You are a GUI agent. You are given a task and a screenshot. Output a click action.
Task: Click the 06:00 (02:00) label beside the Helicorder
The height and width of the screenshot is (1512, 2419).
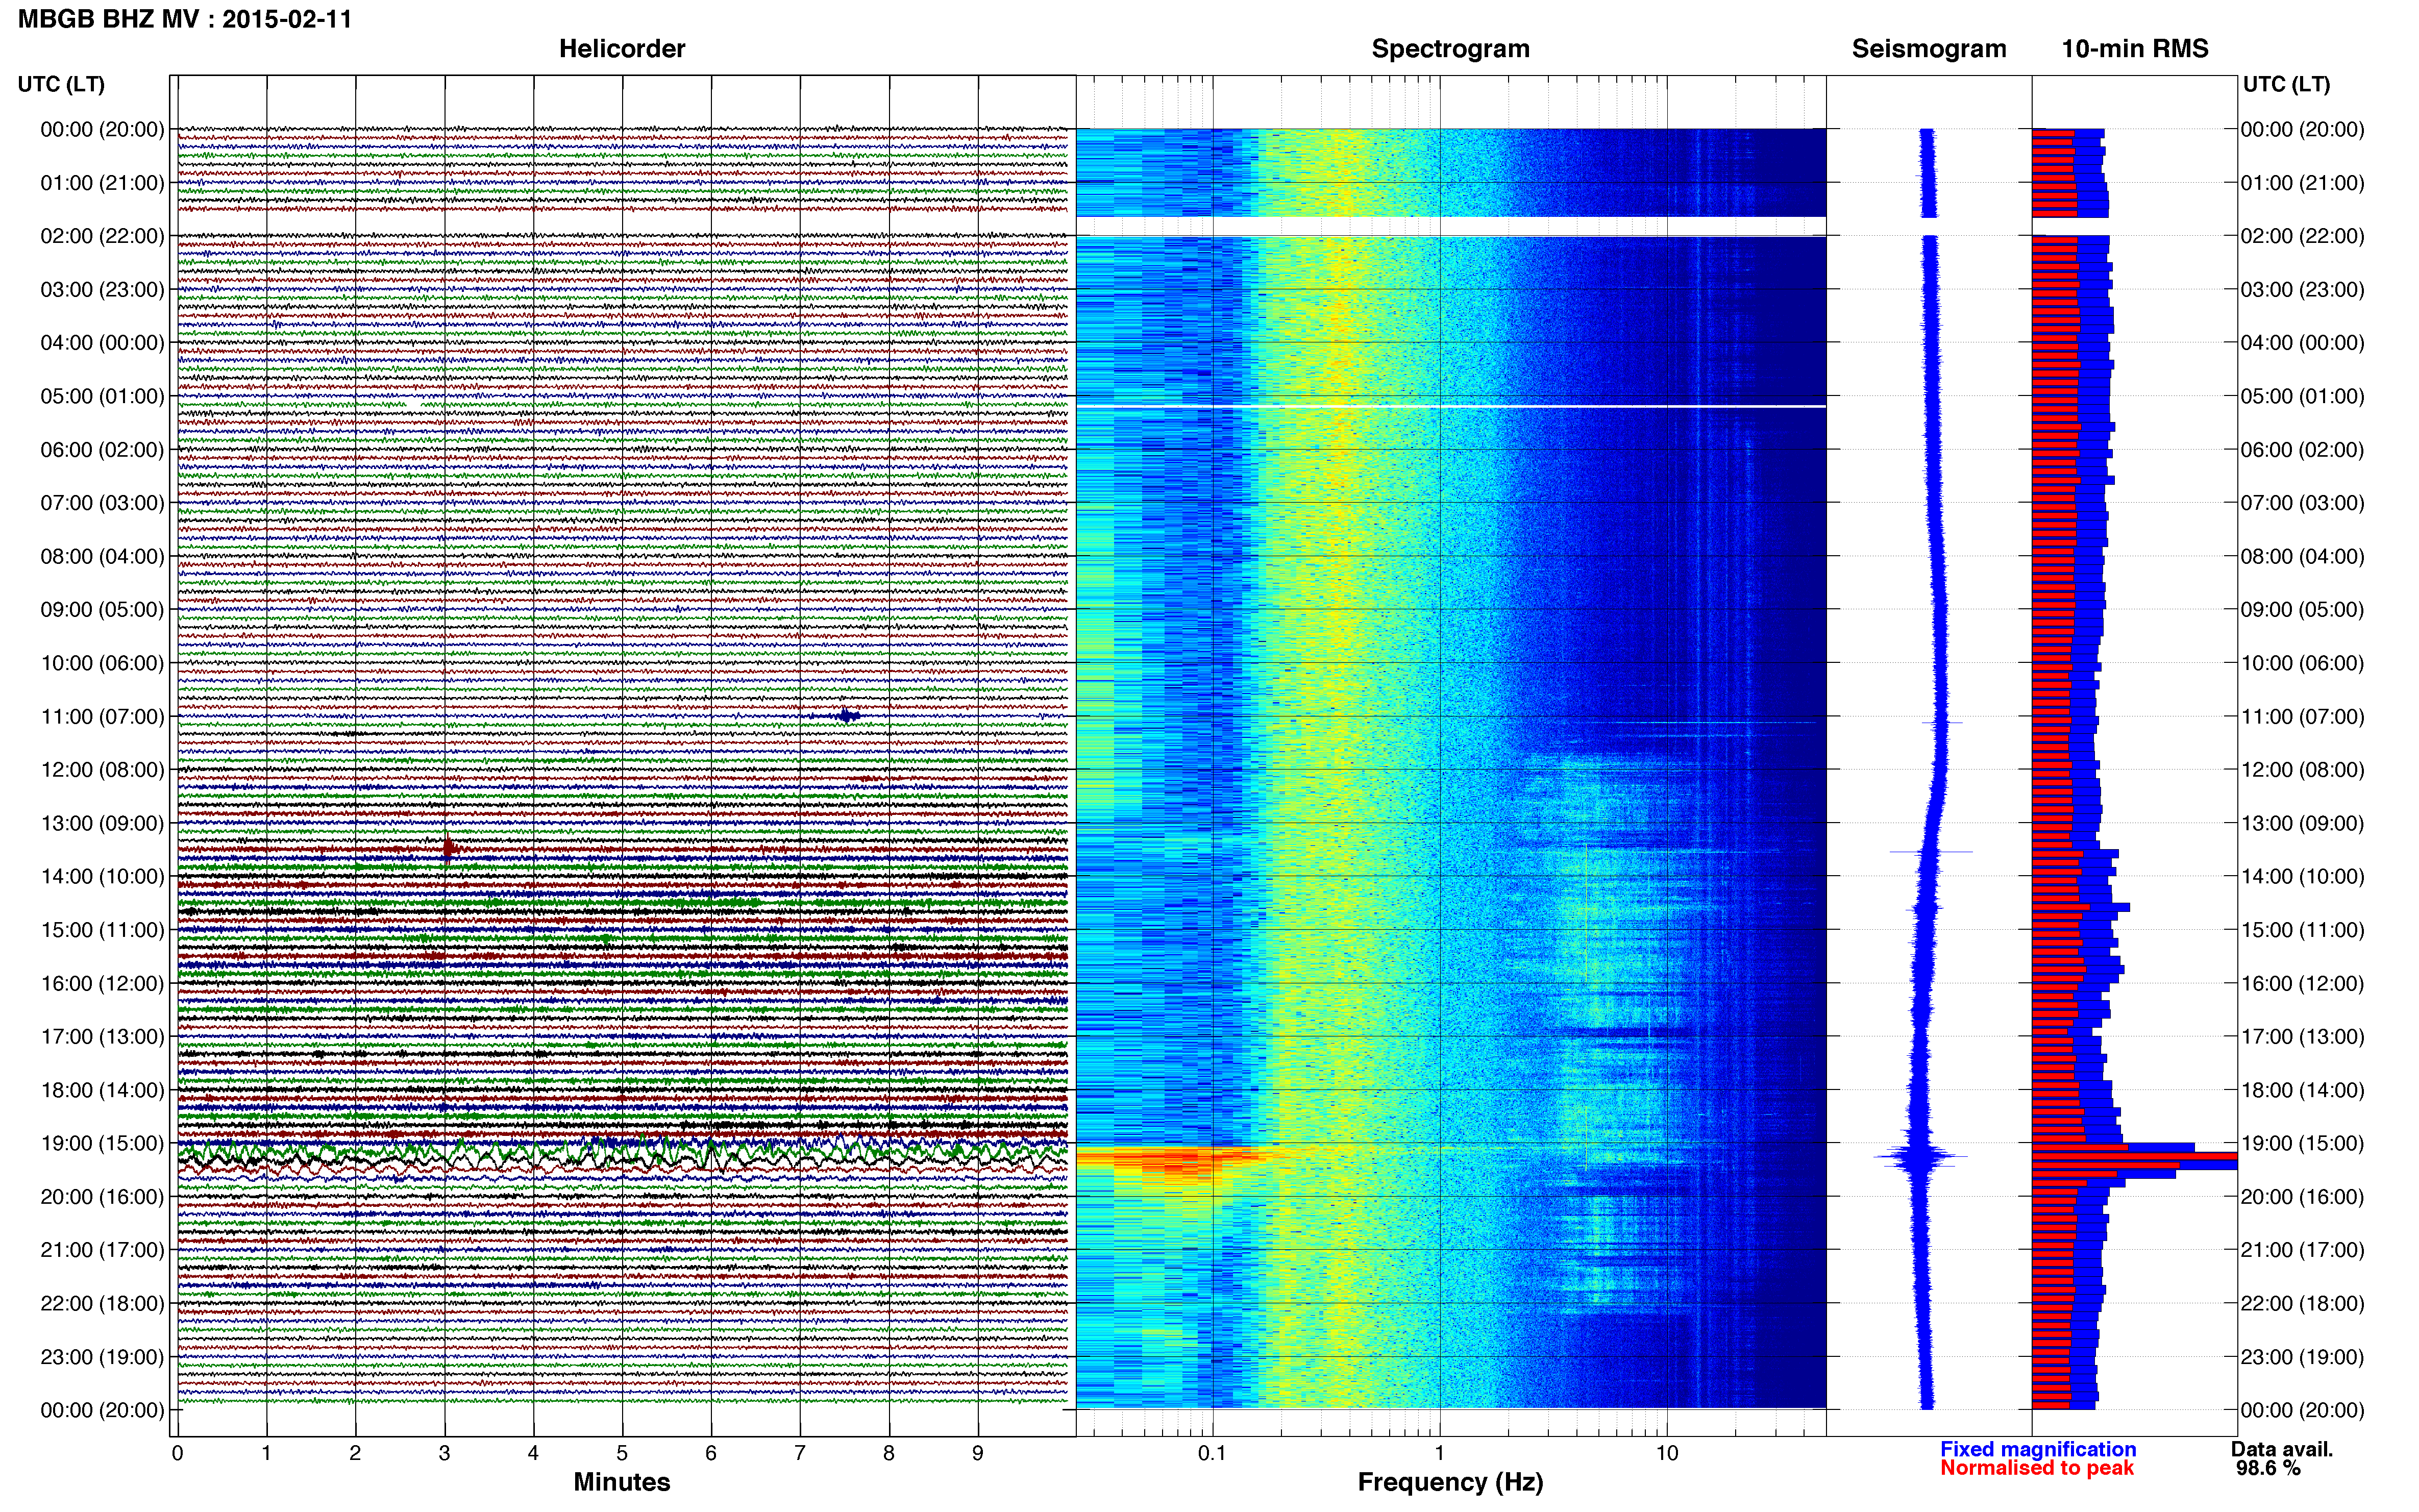[102, 450]
